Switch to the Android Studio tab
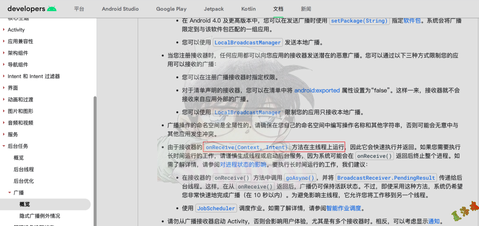Viewport: 479px width, 226px height. click(120, 9)
